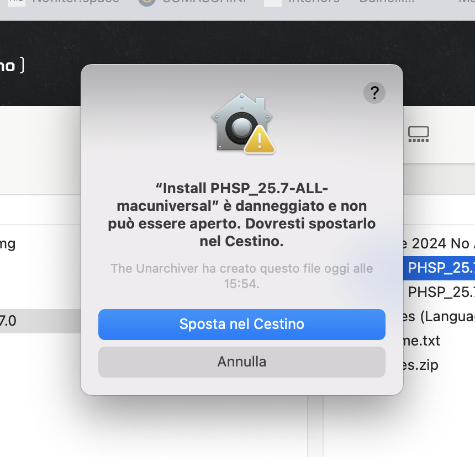
Task: Click The Unarchiver file creation note
Action: coord(242,276)
